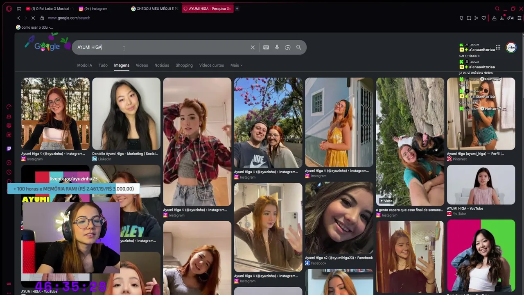Pin the page with the toolbar pin icon
The image size is (524, 295).
tap(461, 18)
